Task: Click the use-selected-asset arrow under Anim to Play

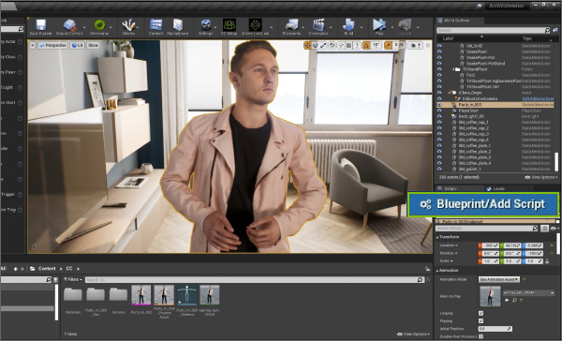Action: [x=507, y=301]
